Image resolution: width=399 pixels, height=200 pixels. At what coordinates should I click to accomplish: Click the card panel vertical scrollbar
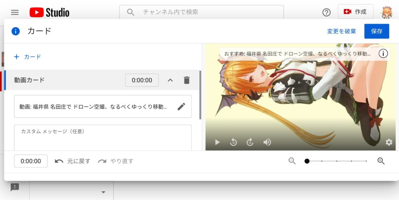(x=200, y=95)
